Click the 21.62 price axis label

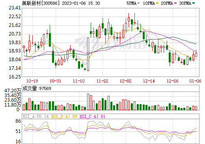click(x=15, y=25)
